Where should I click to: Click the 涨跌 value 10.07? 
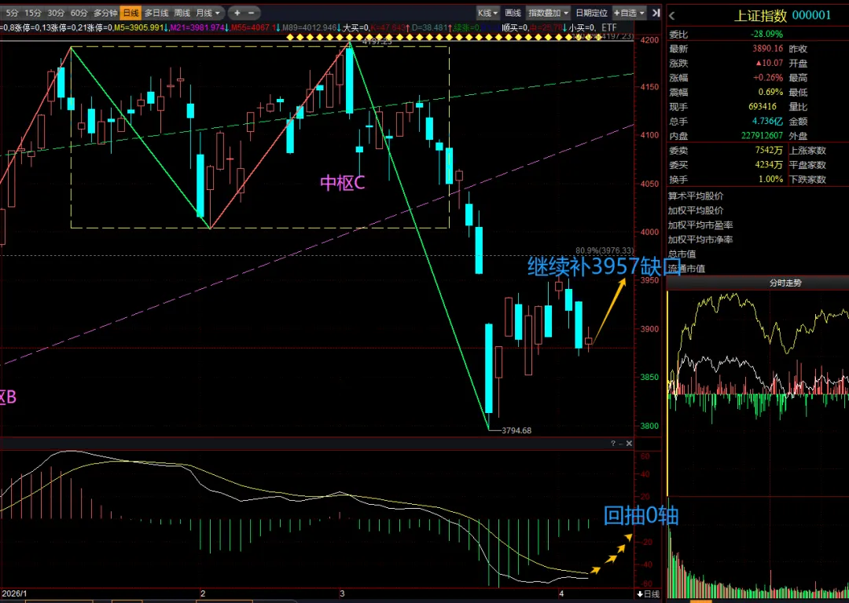click(x=770, y=64)
